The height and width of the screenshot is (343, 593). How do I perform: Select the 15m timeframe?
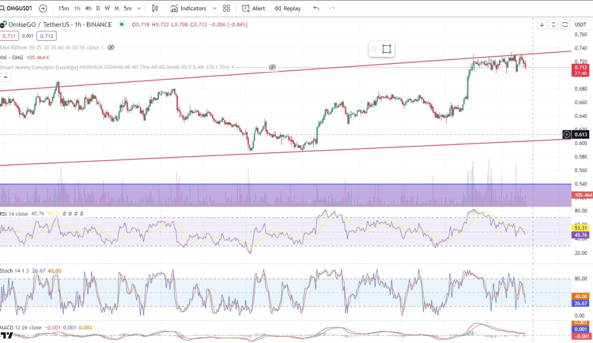(x=64, y=8)
